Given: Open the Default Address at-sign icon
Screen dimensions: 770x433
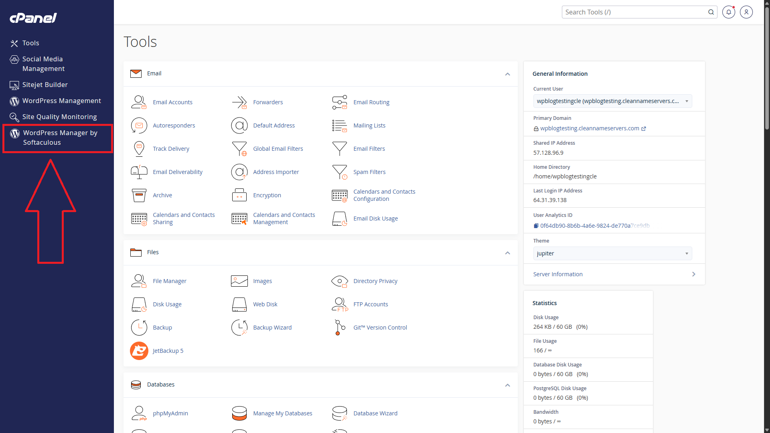Looking at the screenshot, I should pyautogui.click(x=239, y=125).
